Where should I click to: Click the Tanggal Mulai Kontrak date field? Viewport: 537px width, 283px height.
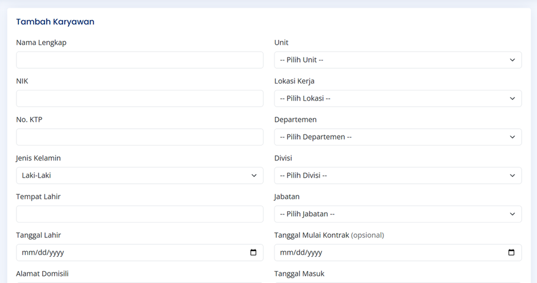[398, 253]
